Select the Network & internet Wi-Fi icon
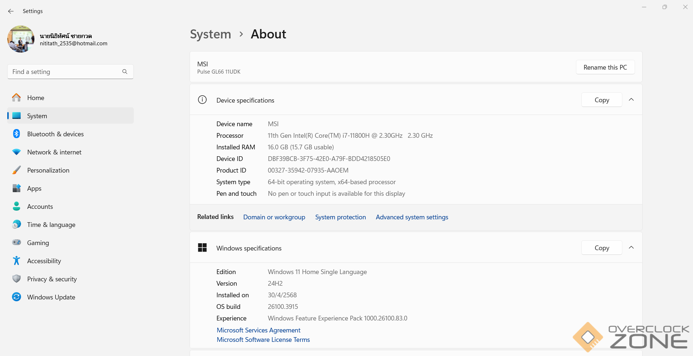The width and height of the screenshot is (693, 356). [x=16, y=152]
